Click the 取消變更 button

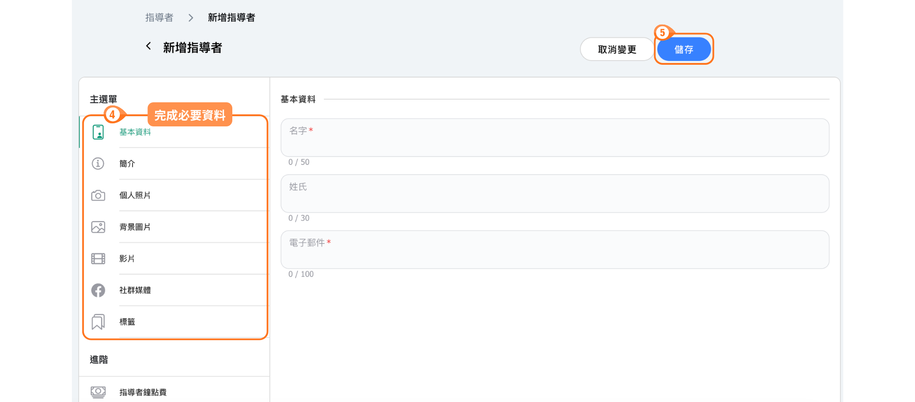click(x=617, y=50)
